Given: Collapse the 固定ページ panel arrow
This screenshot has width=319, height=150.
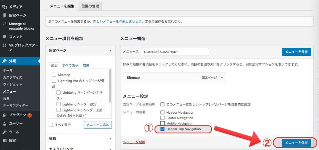Looking at the screenshot, I should point(110,51).
